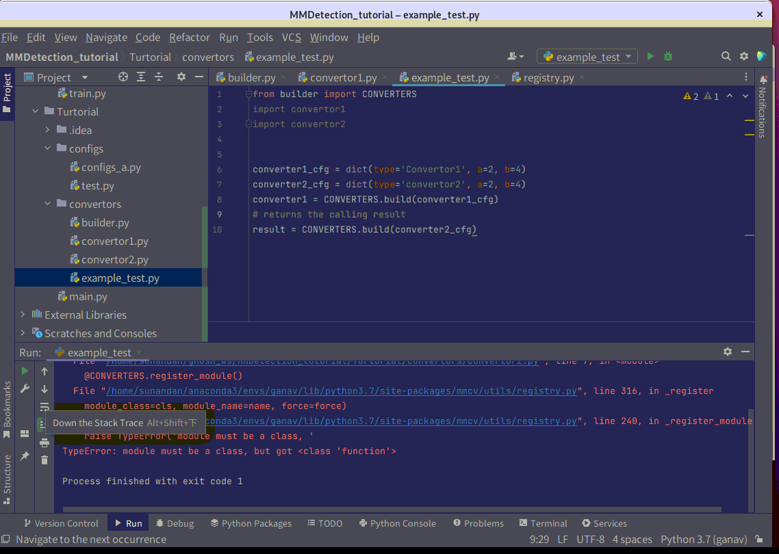The image size is (779, 554).
Task: Open registry.py link on line 316 trace
Action: click(x=342, y=391)
